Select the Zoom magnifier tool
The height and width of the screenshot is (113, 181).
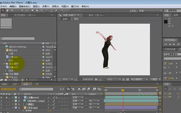(x=12, y=11)
